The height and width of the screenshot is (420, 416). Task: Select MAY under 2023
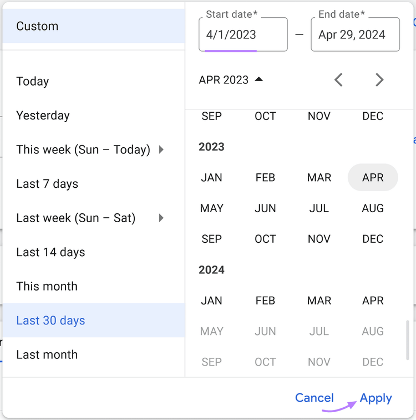[x=211, y=208]
